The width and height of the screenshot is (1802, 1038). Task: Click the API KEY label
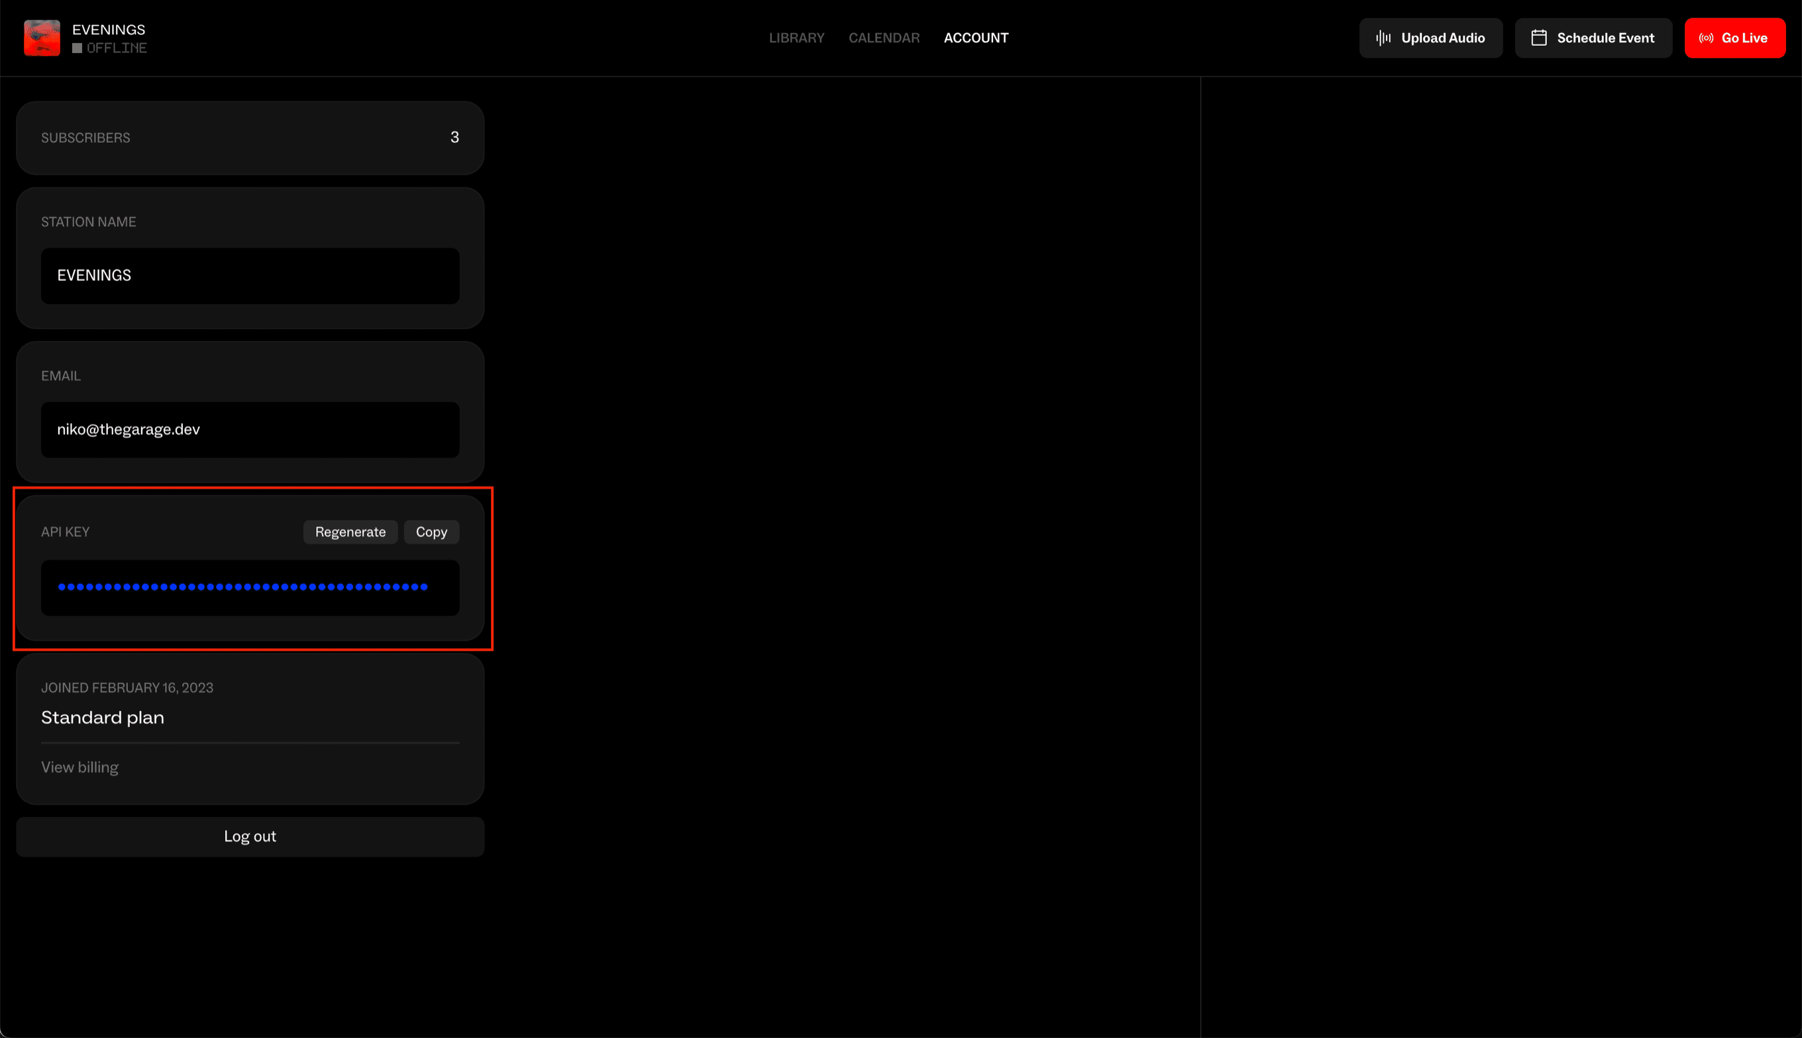[x=65, y=532]
